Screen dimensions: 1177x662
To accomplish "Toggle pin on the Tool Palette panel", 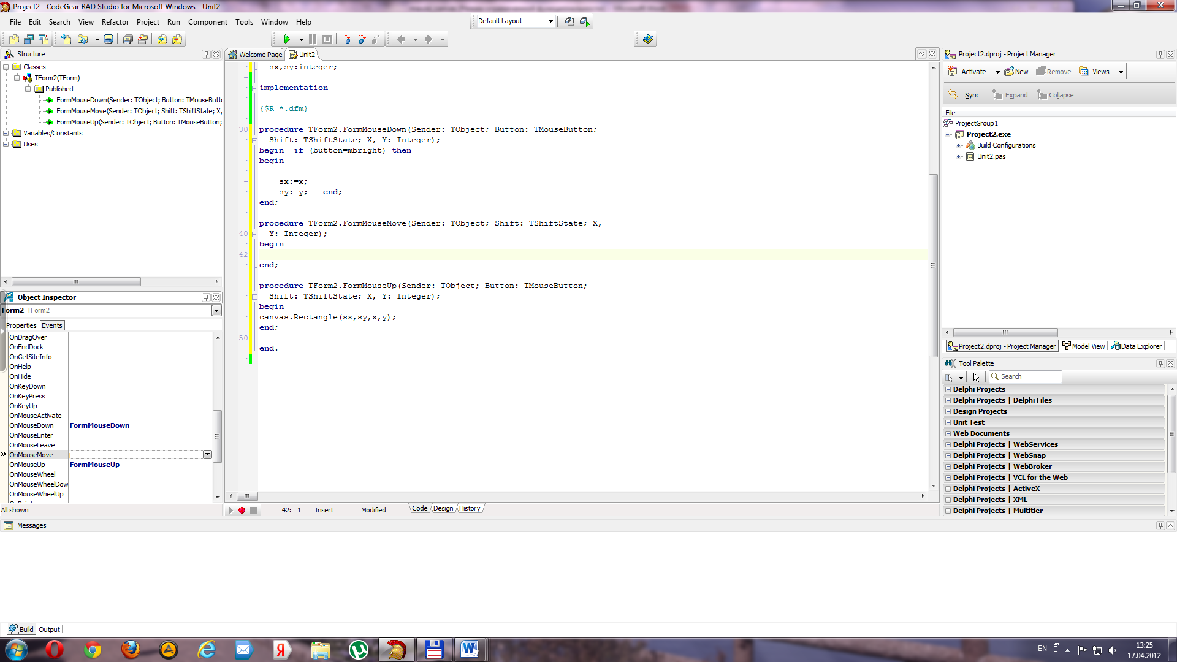I will 1160,363.
